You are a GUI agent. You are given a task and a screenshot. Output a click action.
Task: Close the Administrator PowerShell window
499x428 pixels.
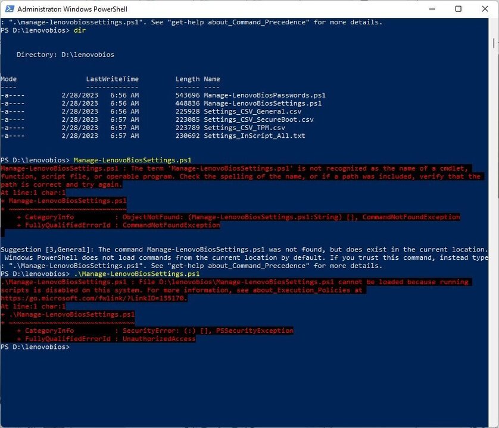click(x=484, y=9)
